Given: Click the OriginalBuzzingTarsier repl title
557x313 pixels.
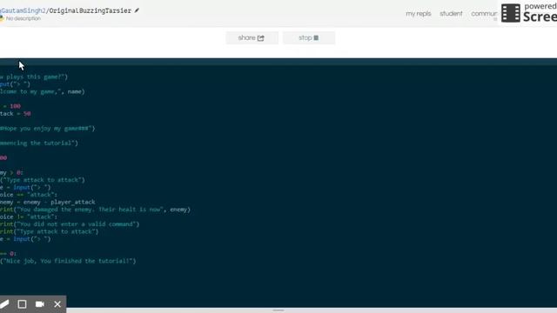Looking at the screenshot, I should (x=90, y=10).
